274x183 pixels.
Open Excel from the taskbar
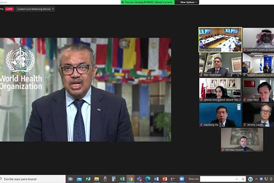(122, 179)
